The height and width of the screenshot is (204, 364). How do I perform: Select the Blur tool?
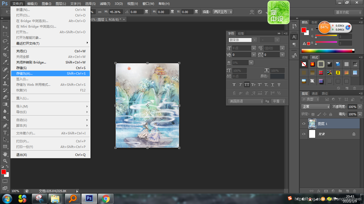tap(5, 111)
